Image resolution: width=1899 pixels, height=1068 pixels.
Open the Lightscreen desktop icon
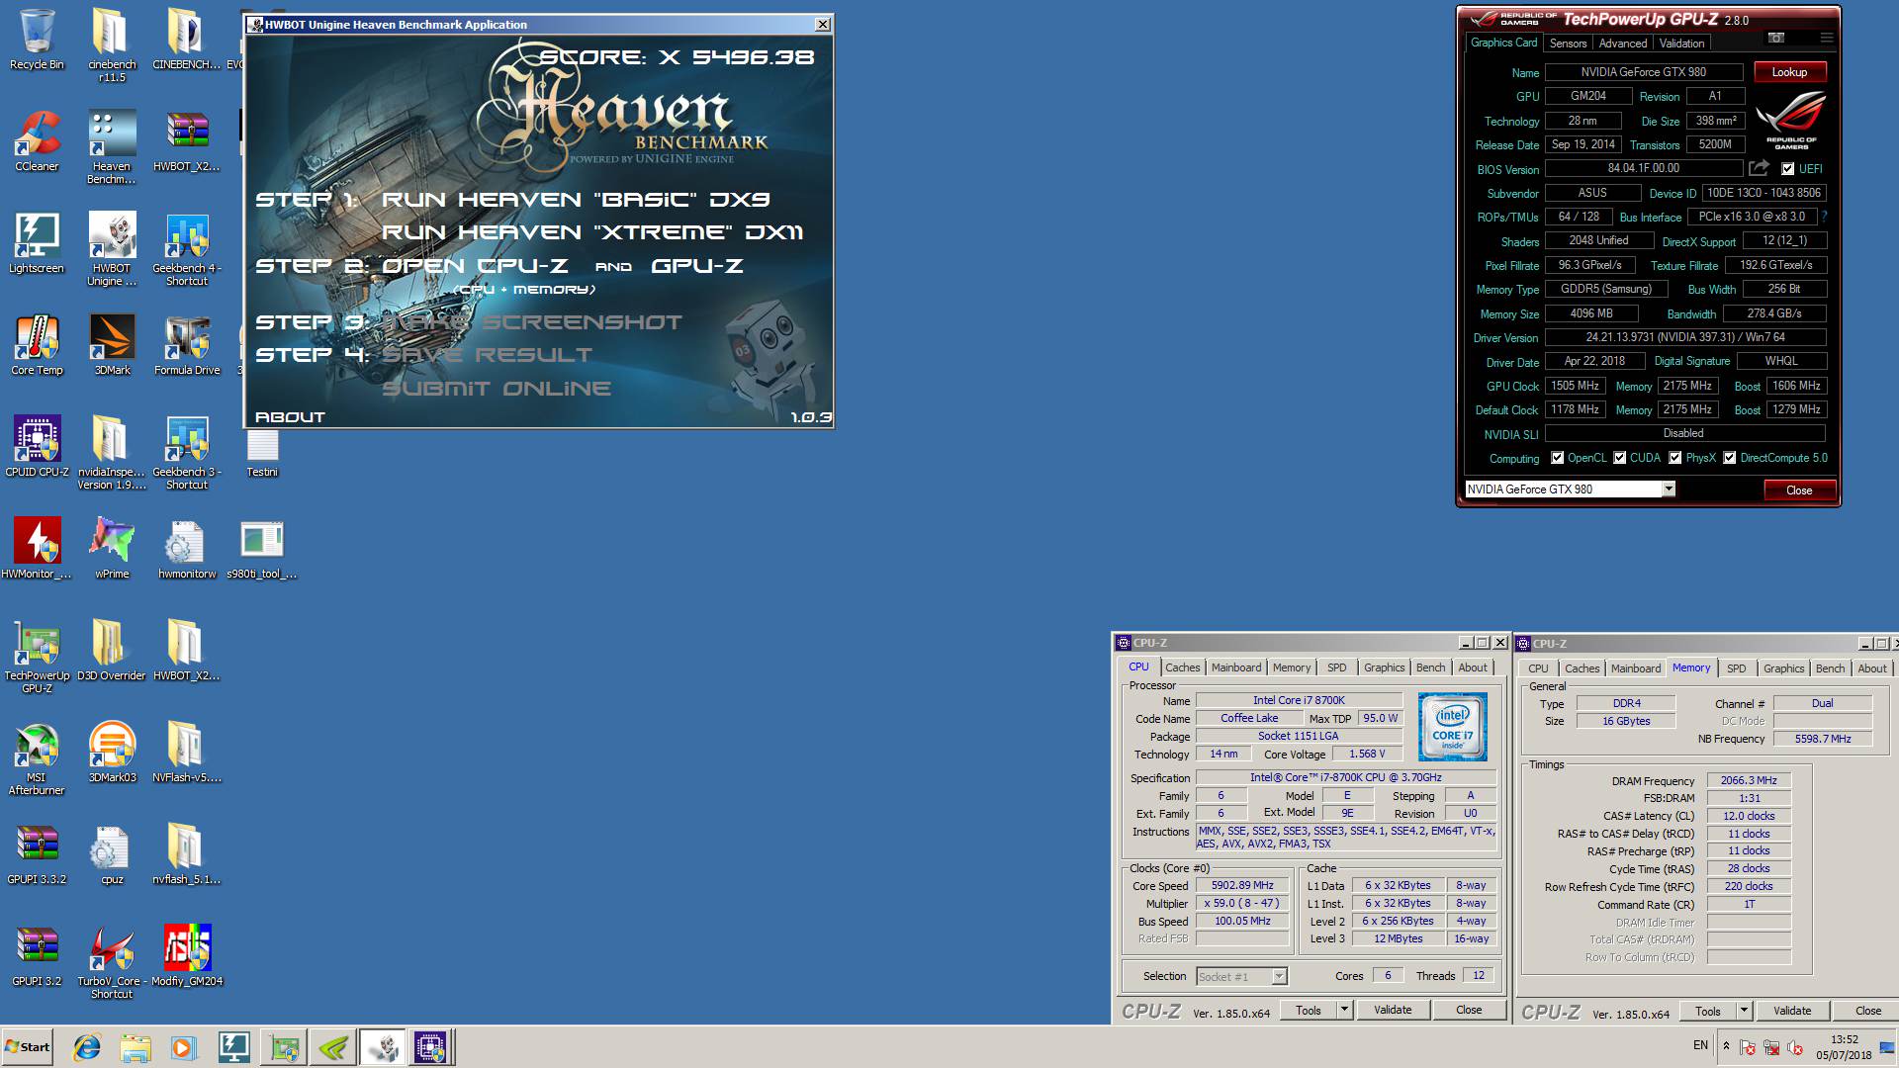pyautogui.click(x=37, y=242)
